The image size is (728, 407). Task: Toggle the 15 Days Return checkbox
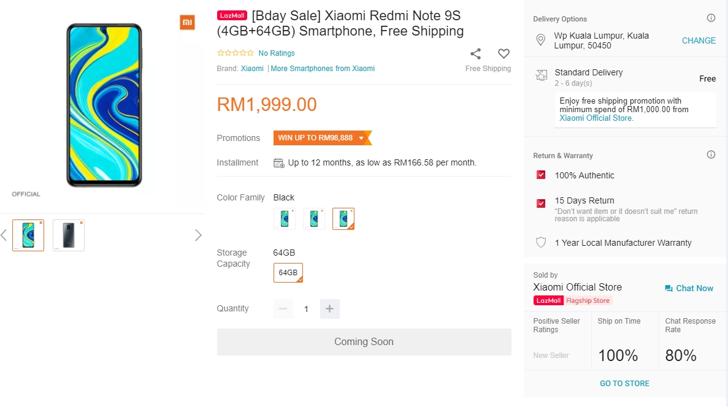click(x=541, y=203)
